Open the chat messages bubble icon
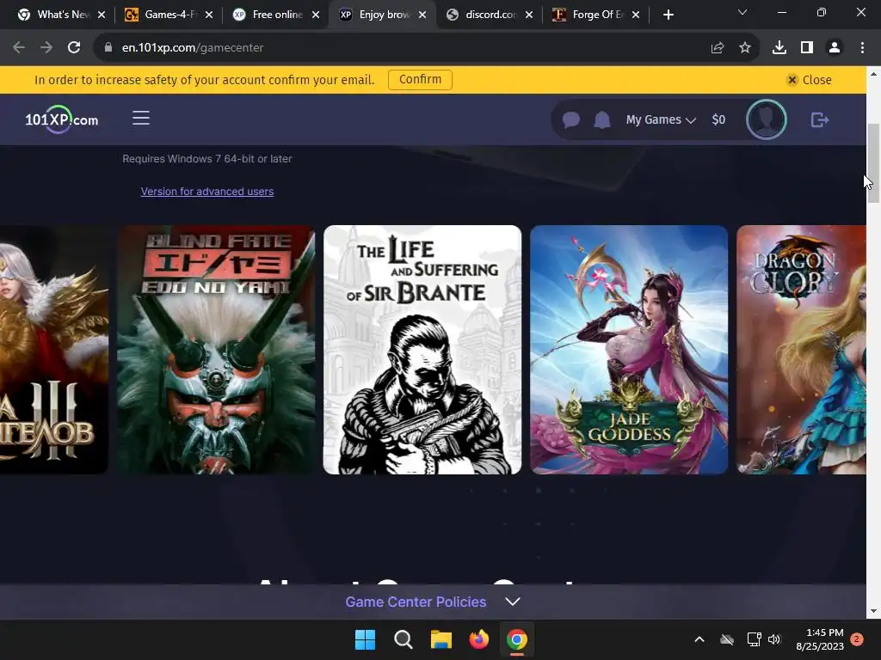Viewport: 881px width, 660px height. click(x=571, y=119)
